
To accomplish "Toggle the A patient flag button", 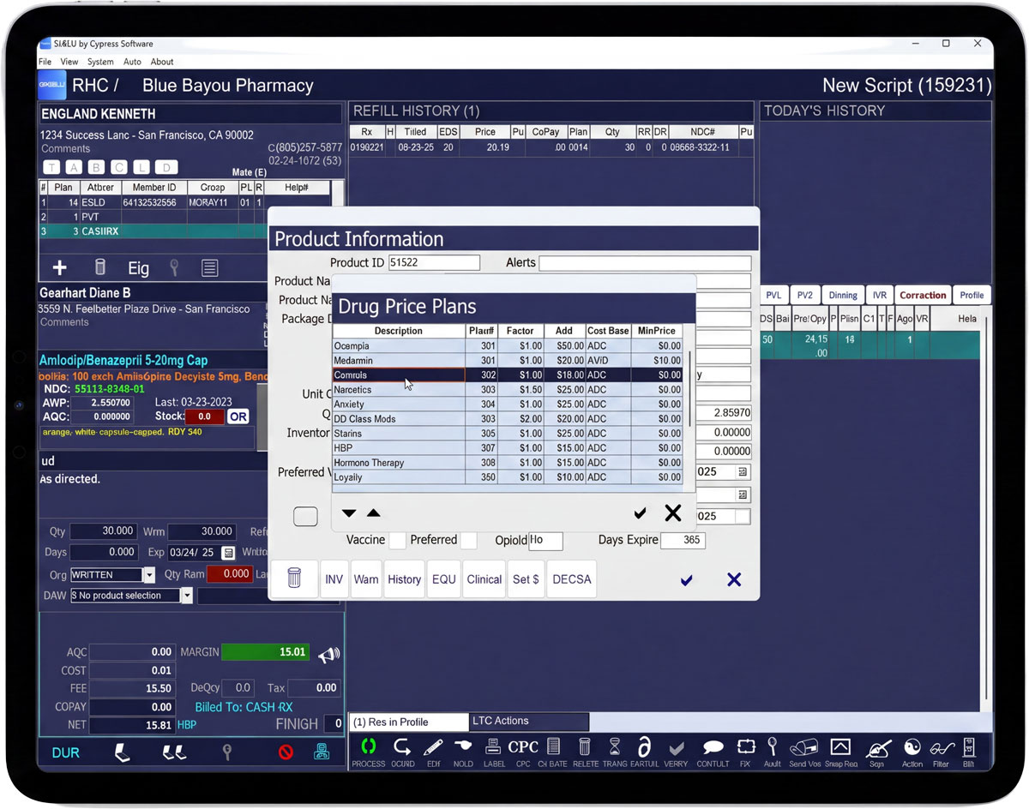I will (x=75, y=167).
